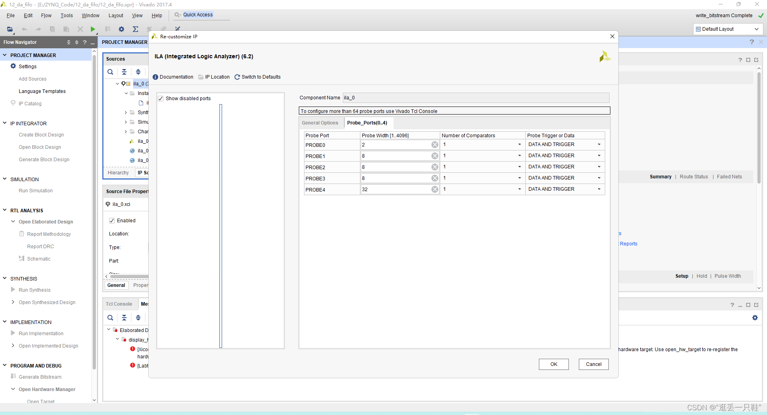
Task: Collapse all in the Sources panel toolbar
Action: click(x=124, y=72)
